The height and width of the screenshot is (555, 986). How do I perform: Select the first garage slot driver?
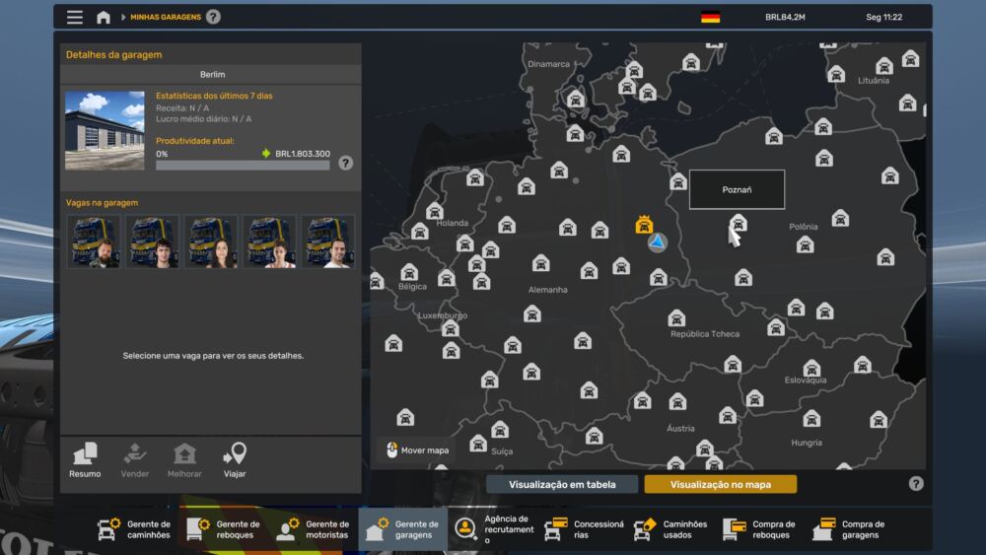[95, 242]
